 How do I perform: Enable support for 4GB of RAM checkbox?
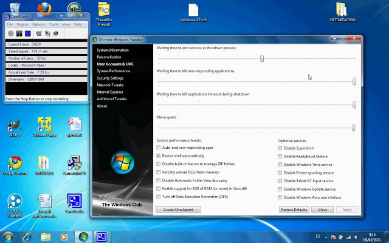point(158,188)
